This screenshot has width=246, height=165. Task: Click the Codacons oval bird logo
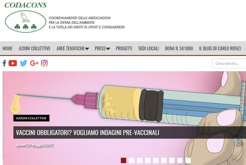click(26, 22)
